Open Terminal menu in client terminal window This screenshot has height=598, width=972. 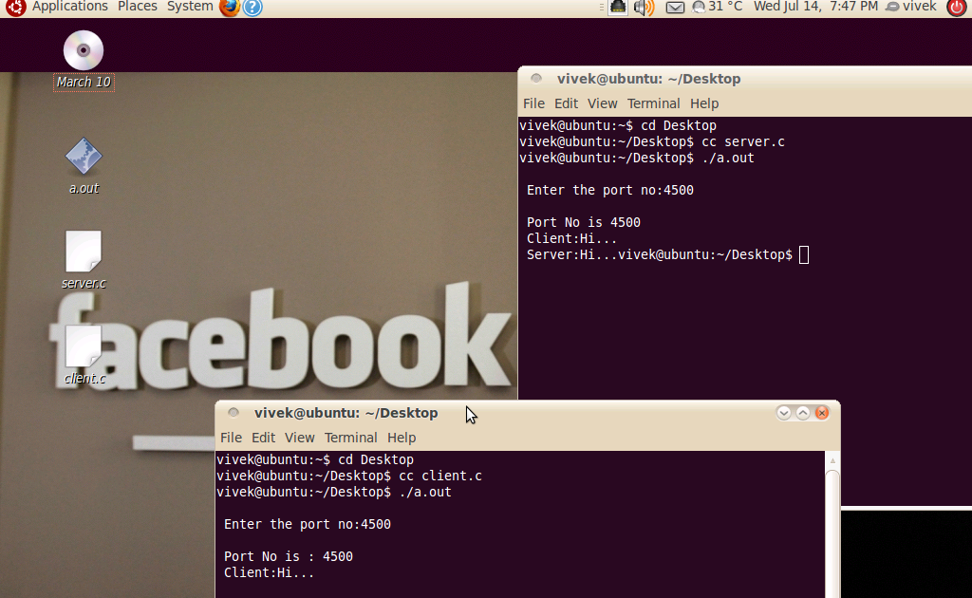pos(351,438)
